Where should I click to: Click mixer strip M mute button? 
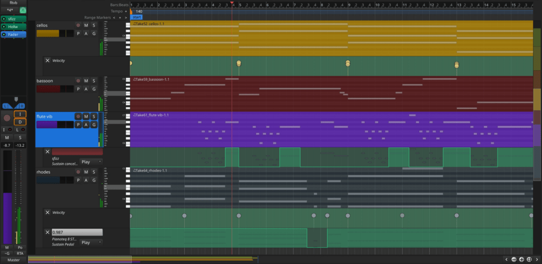(x=6, y=137)
